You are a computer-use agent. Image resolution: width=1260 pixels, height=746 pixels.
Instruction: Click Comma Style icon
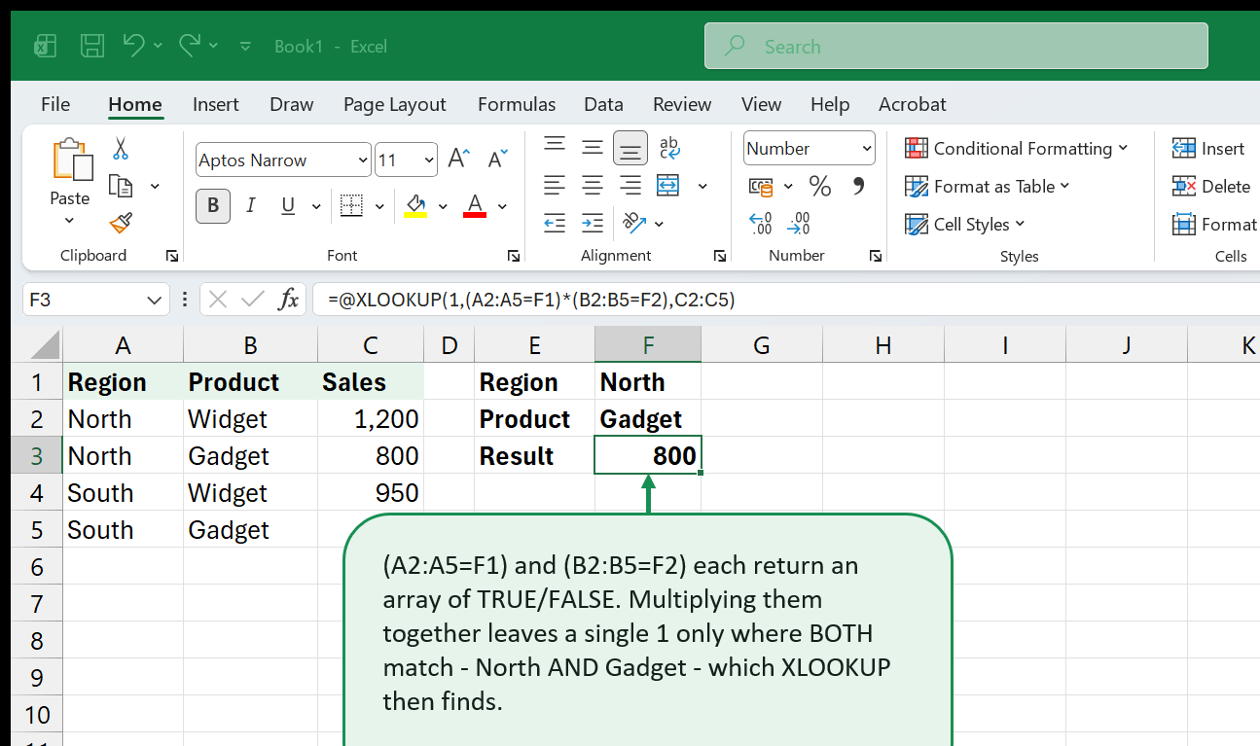858,186
